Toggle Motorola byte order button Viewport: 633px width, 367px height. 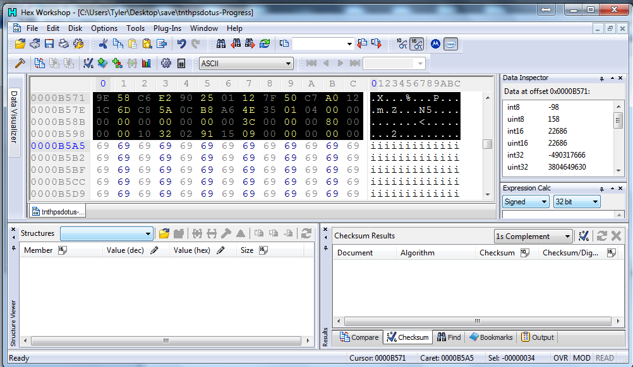(x=435, y=44)
